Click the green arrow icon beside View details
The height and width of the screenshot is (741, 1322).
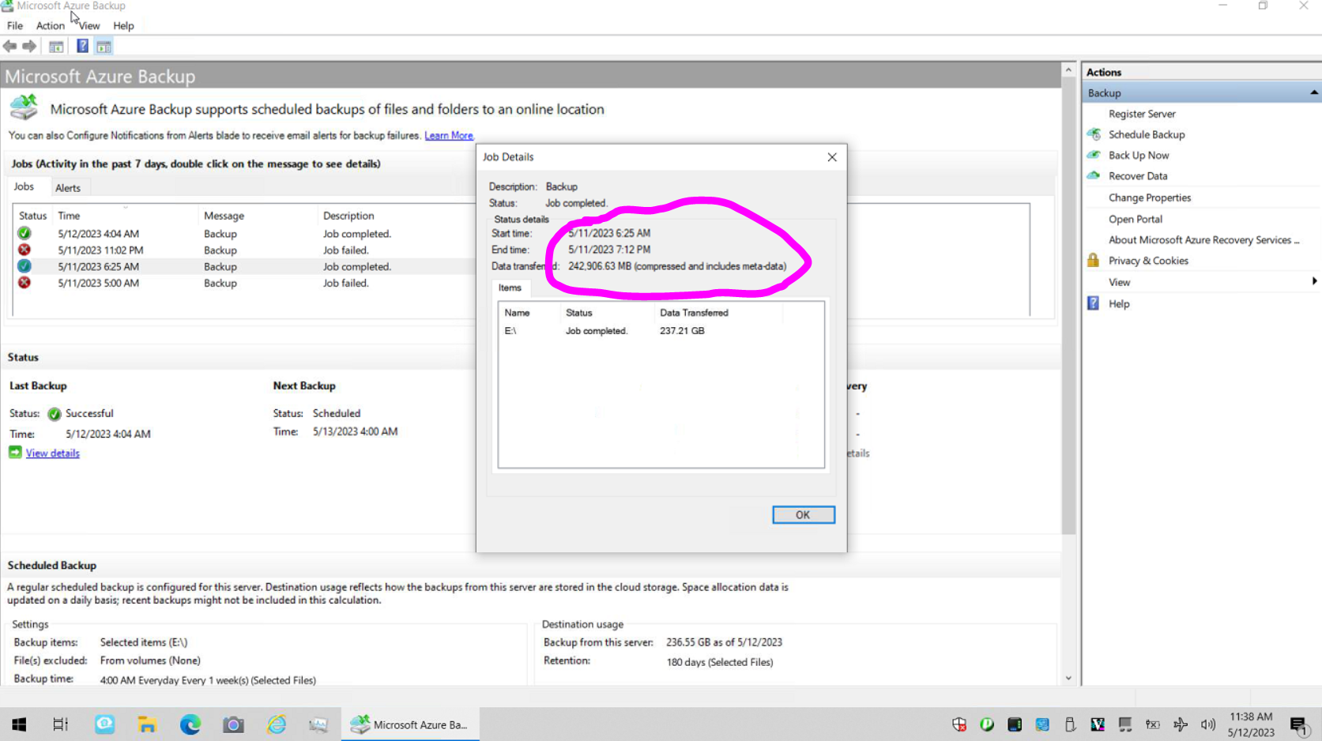(15, 453)
